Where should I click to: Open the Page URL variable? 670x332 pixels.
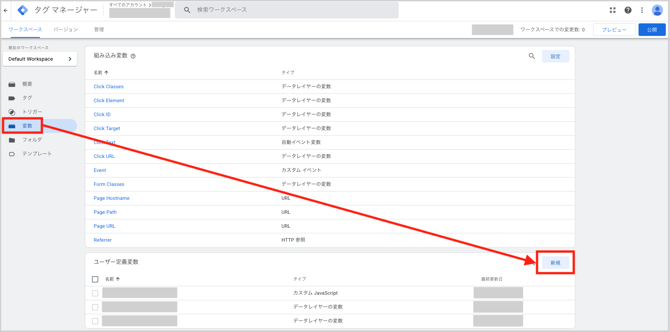click(x=104, y=226)
